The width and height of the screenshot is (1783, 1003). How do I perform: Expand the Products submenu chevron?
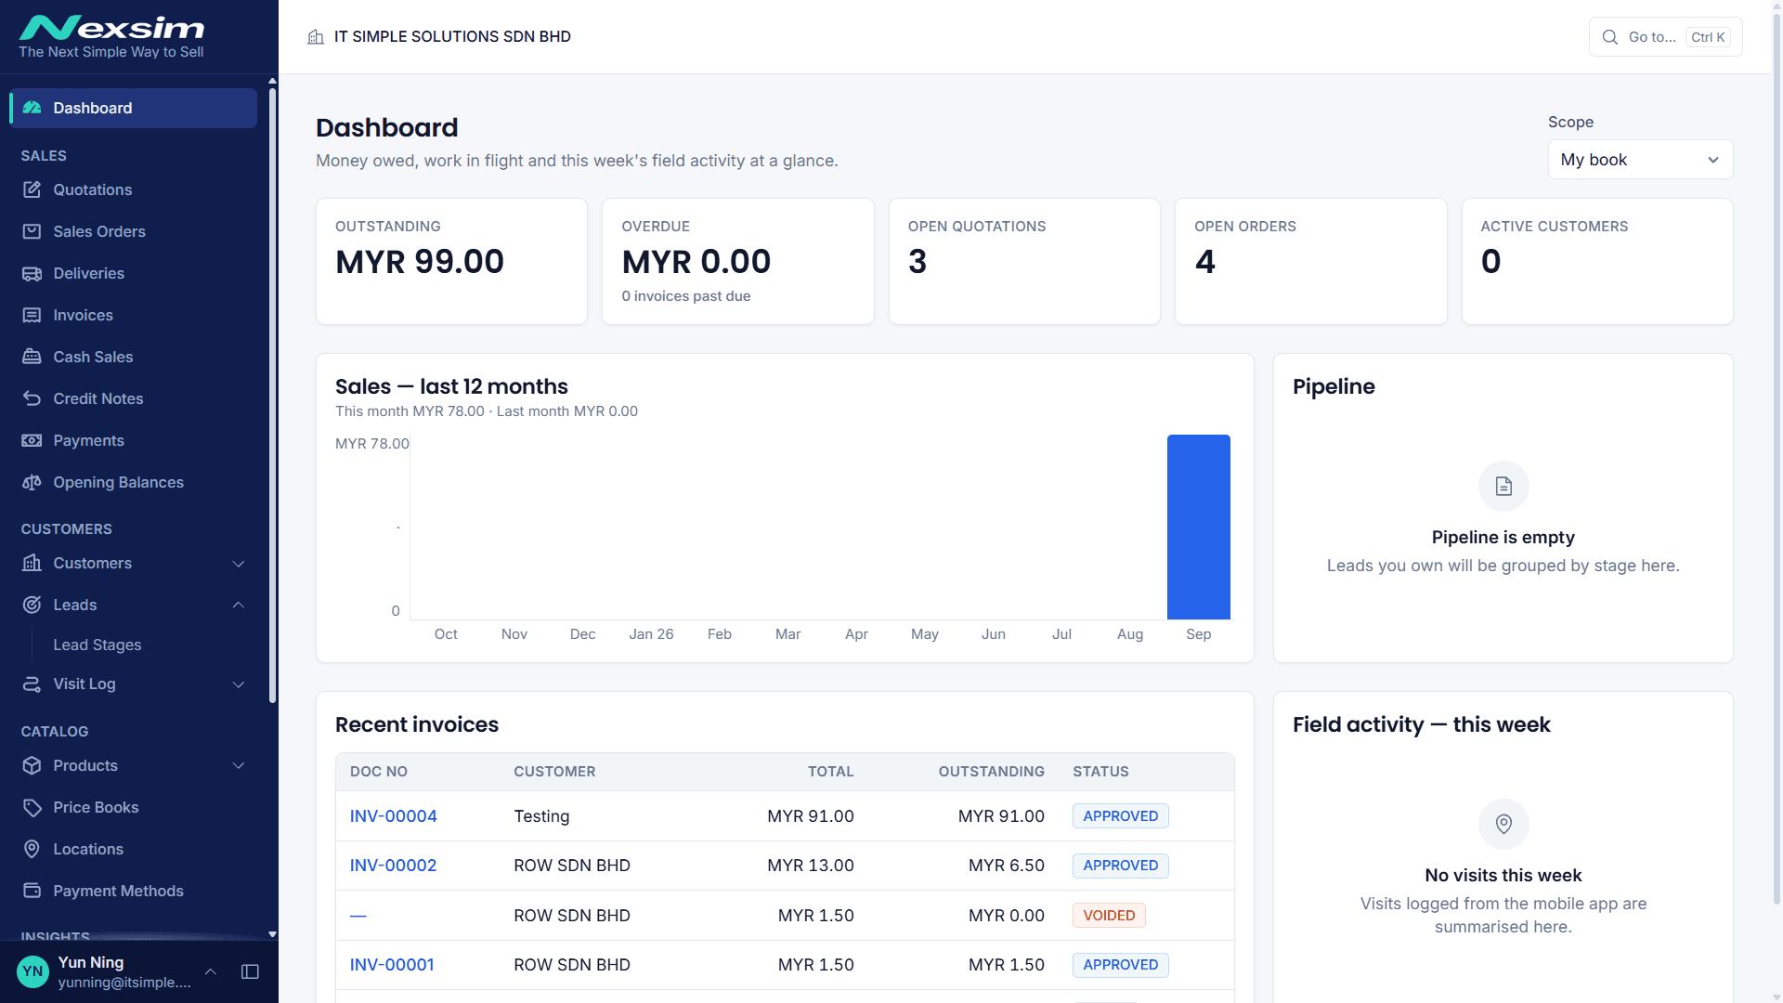239,766
